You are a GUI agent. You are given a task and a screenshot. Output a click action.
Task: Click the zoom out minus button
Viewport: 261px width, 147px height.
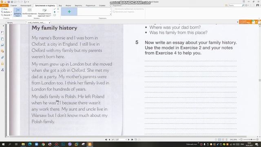241,140
